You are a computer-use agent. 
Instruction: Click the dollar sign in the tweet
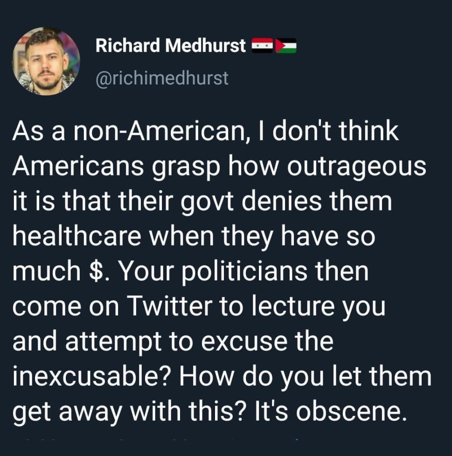tap(94, 272)
